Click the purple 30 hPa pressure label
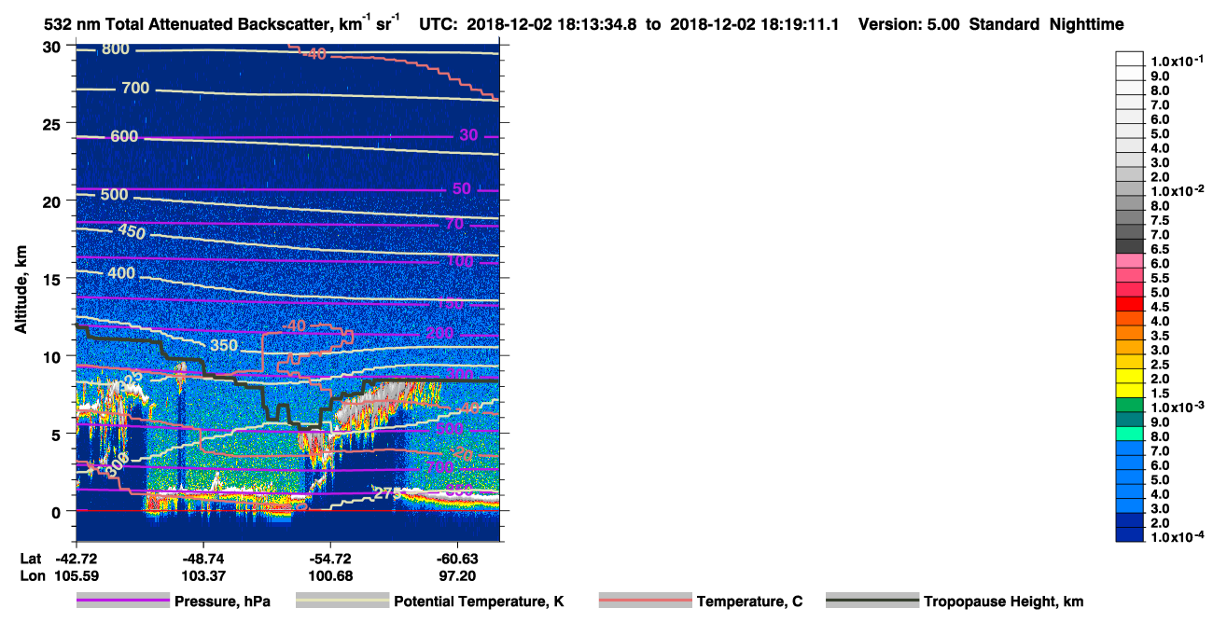 click(x=468, y=135)
